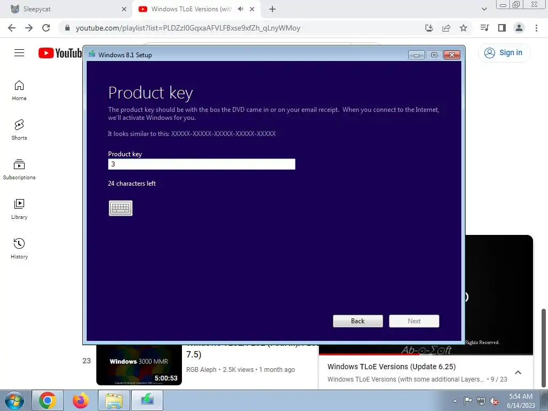Open the Windows Start button

(14, 400)
